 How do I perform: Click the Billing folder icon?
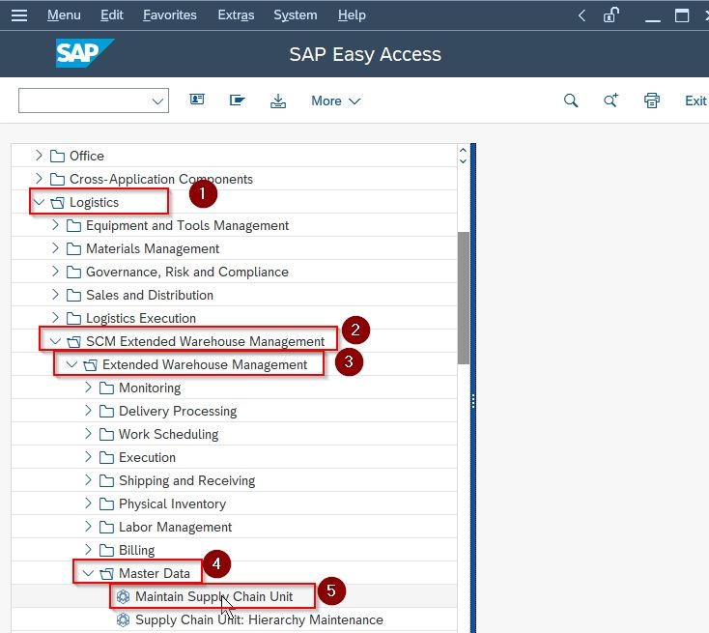(x=106, y=550)
